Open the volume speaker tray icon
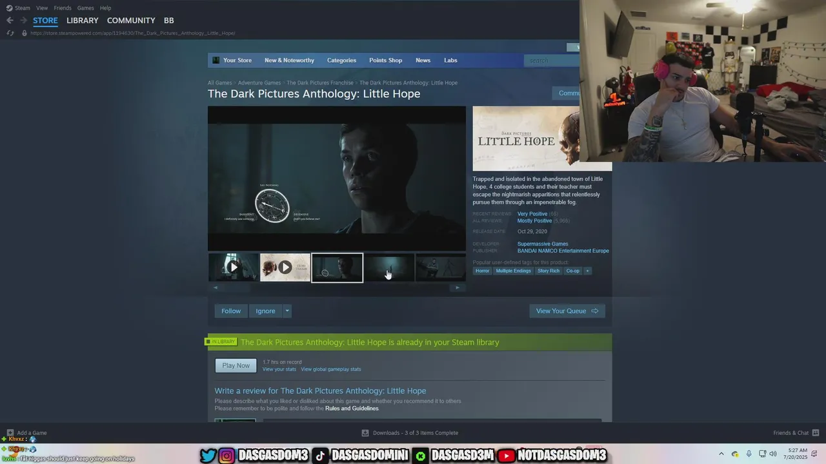Viewport: 826px width, 464px height. [x=773, y=454]
